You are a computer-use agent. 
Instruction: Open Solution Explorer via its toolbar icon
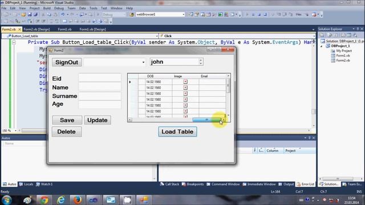(x=190, y=14)
